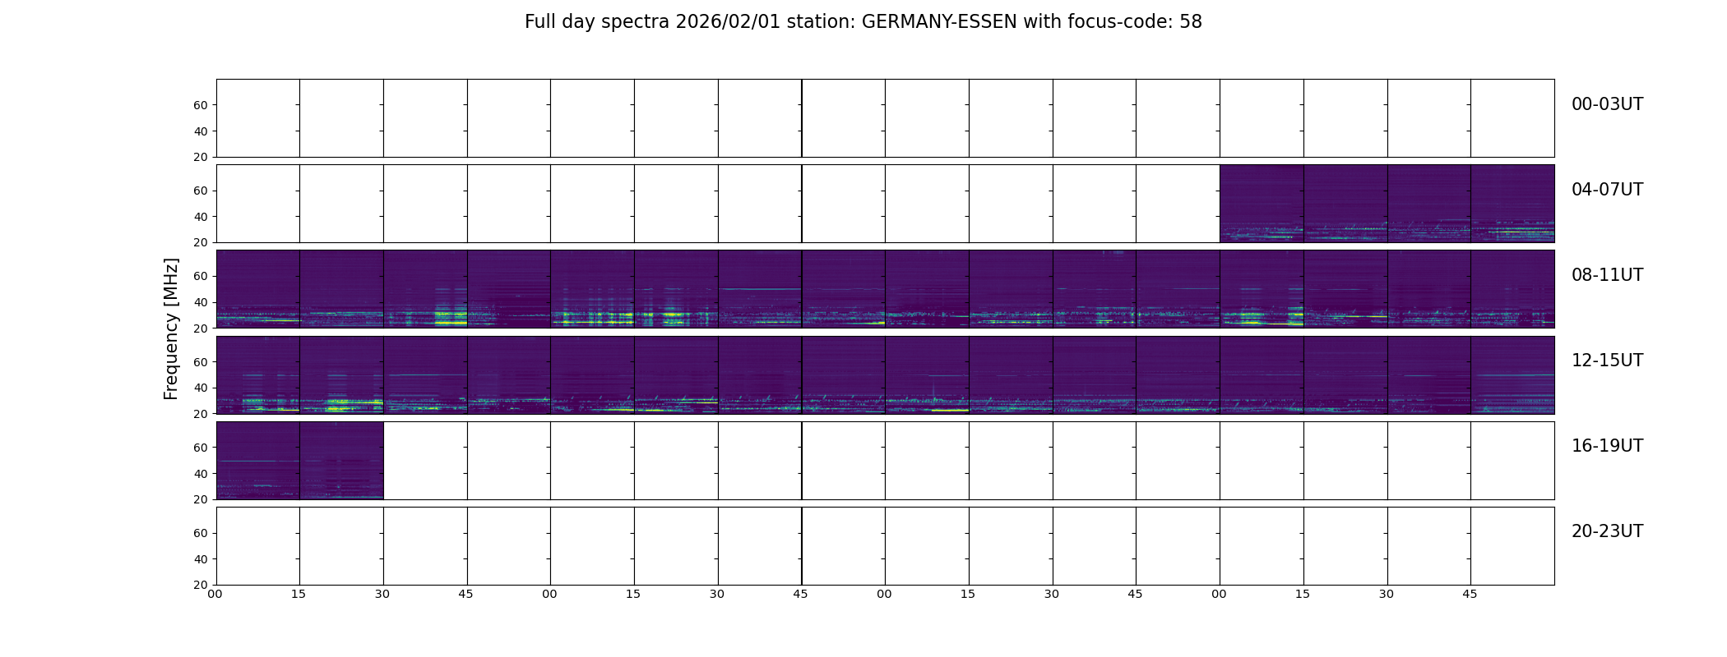The height and width of the screenshot is (657, 1727).
Task: Select the '04-07UT' row label
Action: (x=1607, y=190)
